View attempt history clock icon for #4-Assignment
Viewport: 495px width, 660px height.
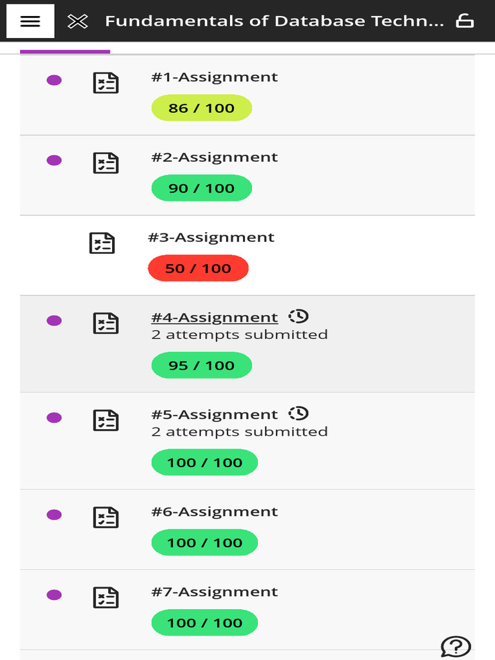pyautogui.click(x=298, y=316)
